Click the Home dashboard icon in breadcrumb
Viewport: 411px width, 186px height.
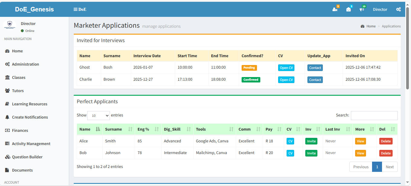tap(362, 26)
